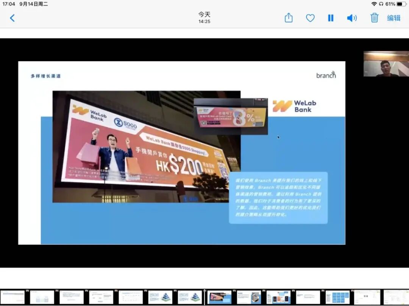The image size is (409, 306).
Task: Tap the video slide to toggle controls
Action: pyautogui.click(x=182, y=153)
